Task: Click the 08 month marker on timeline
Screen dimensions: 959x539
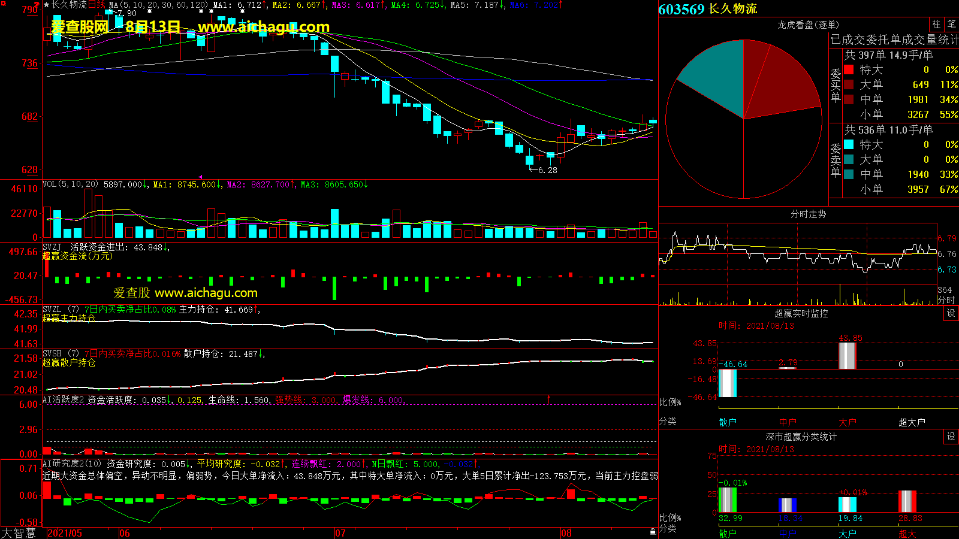Action: point(566,533)
